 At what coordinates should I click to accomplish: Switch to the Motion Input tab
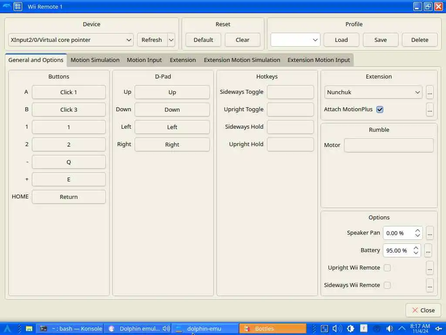click(x=144, y=60)
